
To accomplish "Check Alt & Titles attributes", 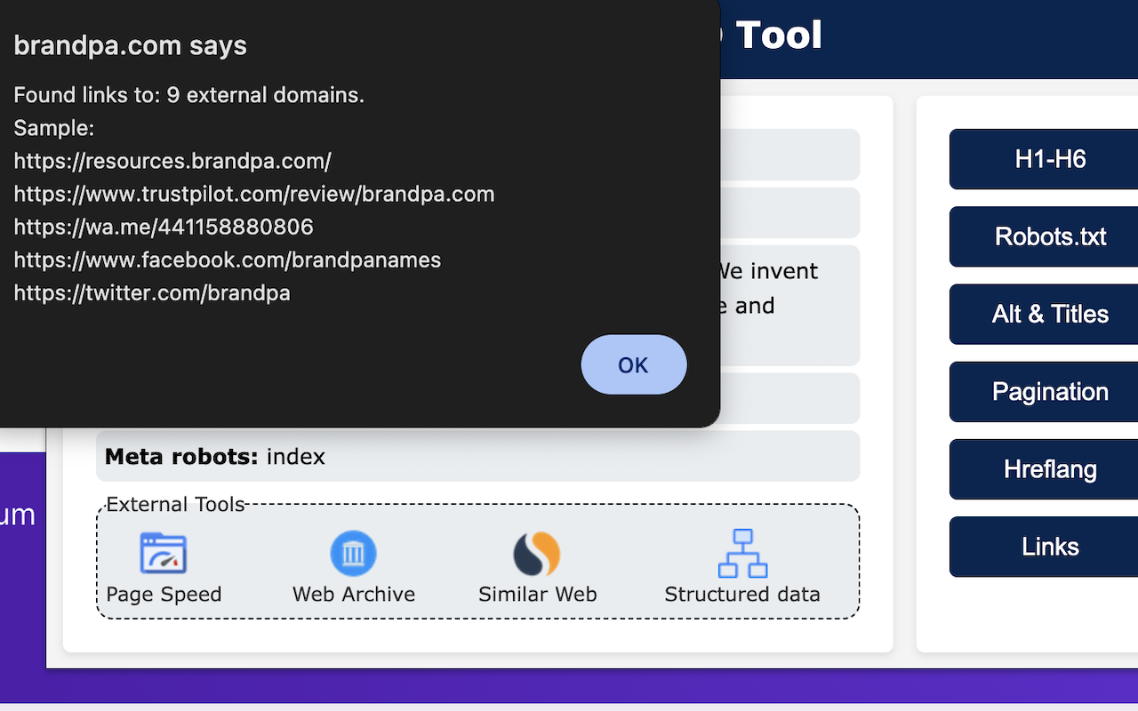I will (1051, 314).
